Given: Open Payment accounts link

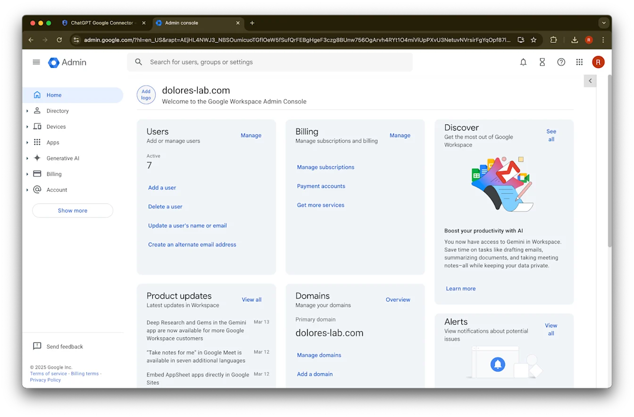Looking at the screenshot, I should pos(321,186).
